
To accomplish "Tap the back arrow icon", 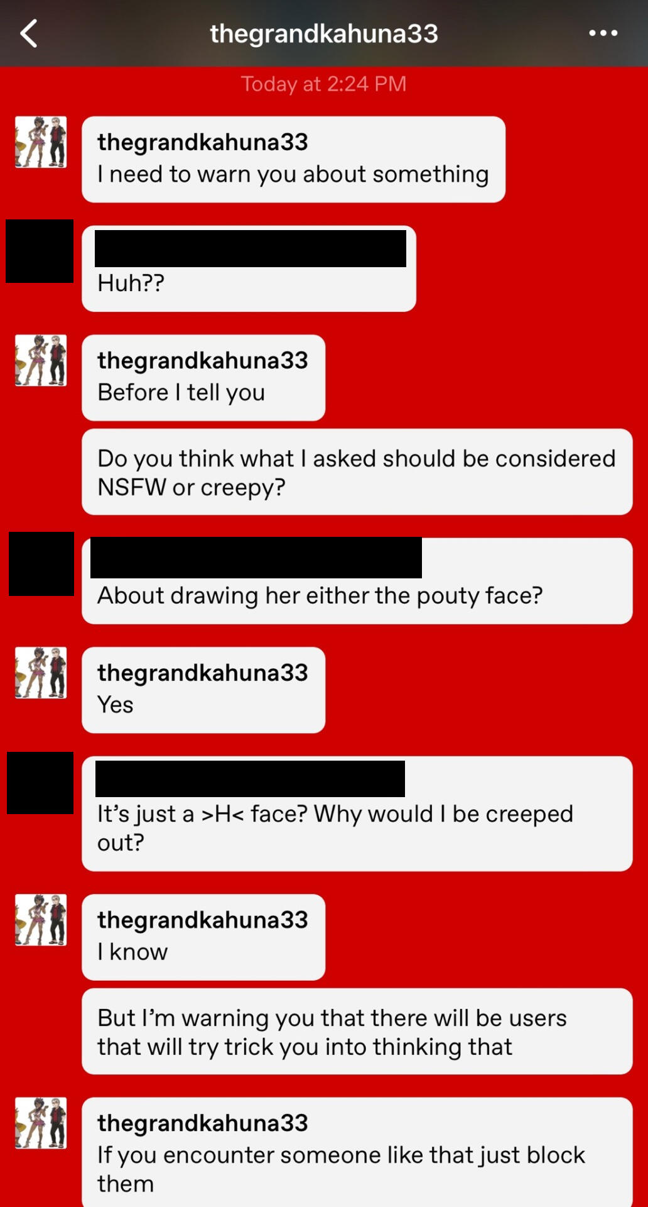I will tap(29, 33).
